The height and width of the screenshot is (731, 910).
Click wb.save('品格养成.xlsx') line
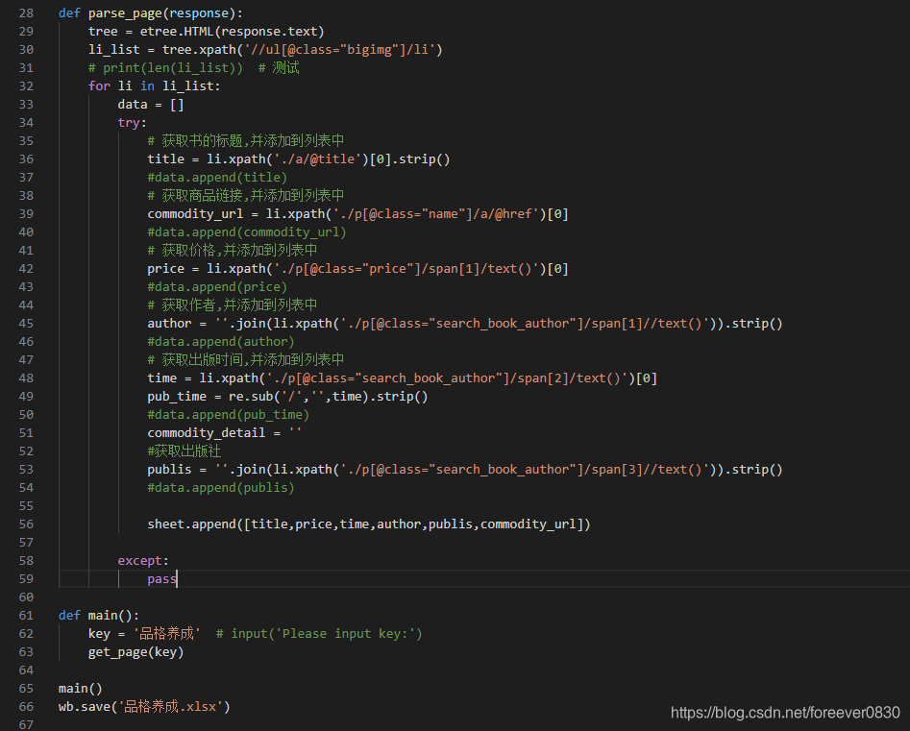[x=144, y=707]
